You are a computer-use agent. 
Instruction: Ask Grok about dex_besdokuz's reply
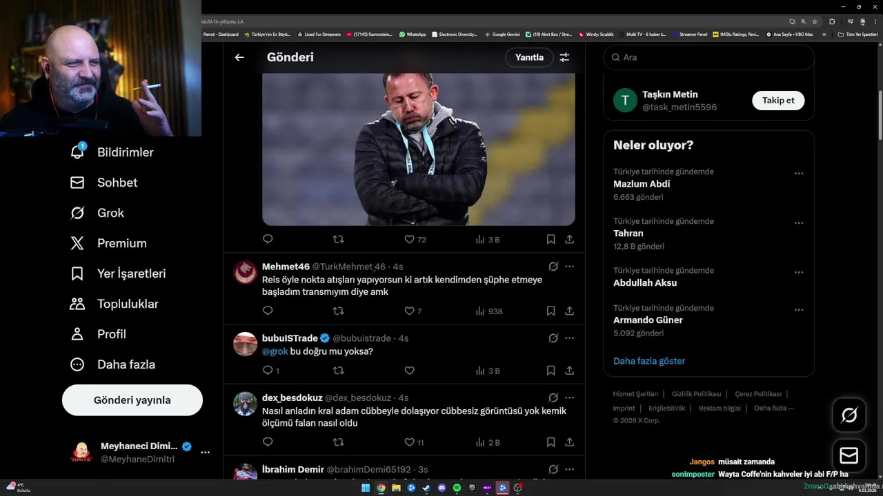click(x=553, y=397)
